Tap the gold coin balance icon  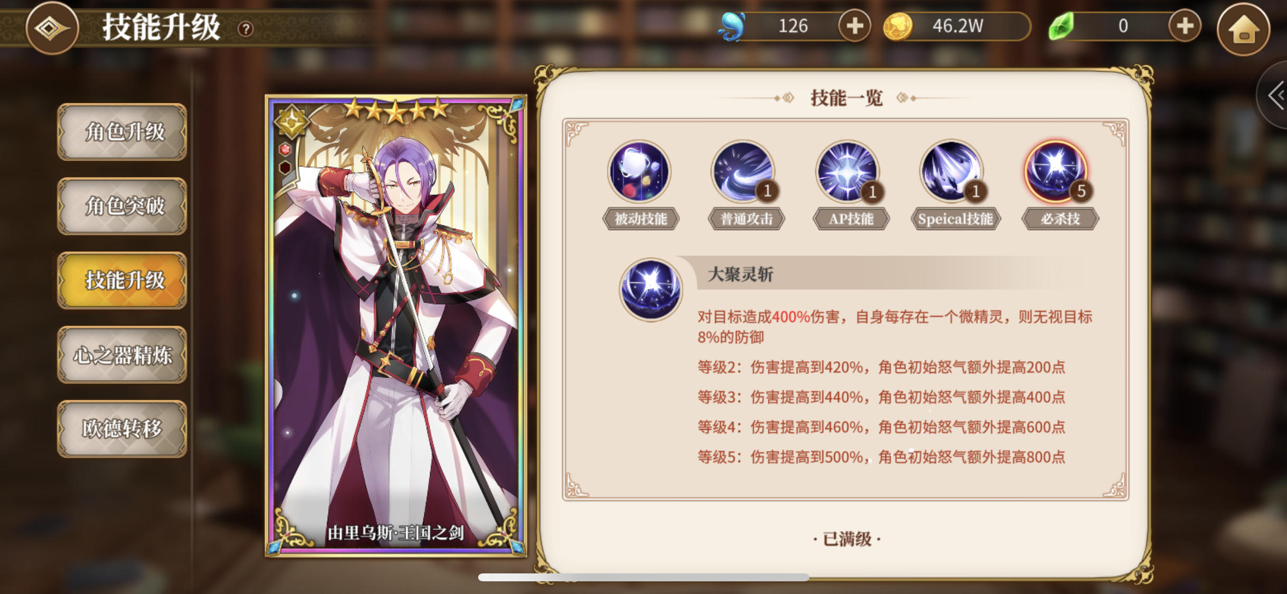897,26
